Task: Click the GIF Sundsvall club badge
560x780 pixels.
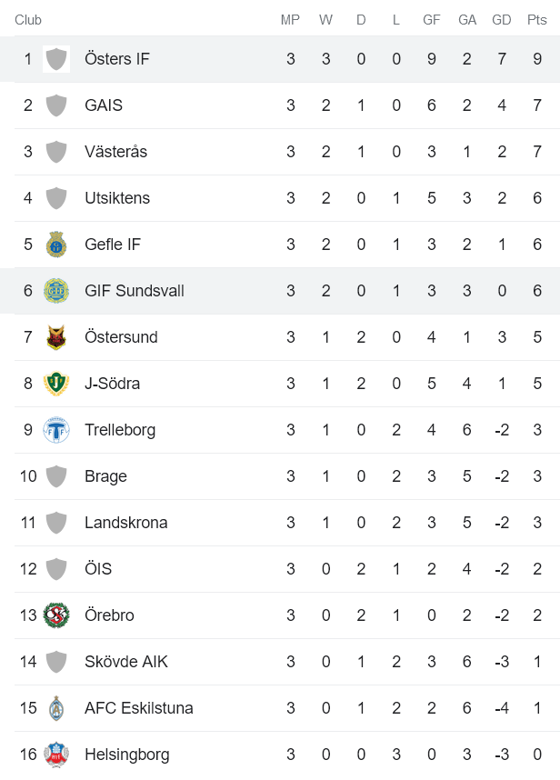Action: click(x=56, y=290)
